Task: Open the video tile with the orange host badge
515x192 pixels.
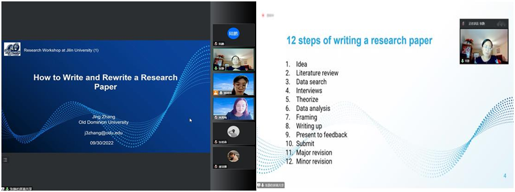Action: tap(233, 84)
